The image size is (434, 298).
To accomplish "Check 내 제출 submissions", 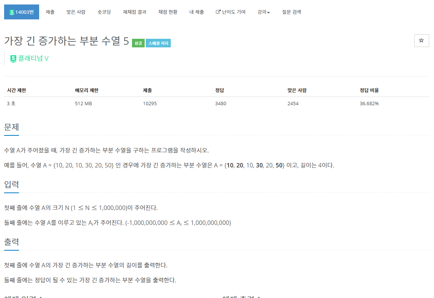I will (196, 12).
